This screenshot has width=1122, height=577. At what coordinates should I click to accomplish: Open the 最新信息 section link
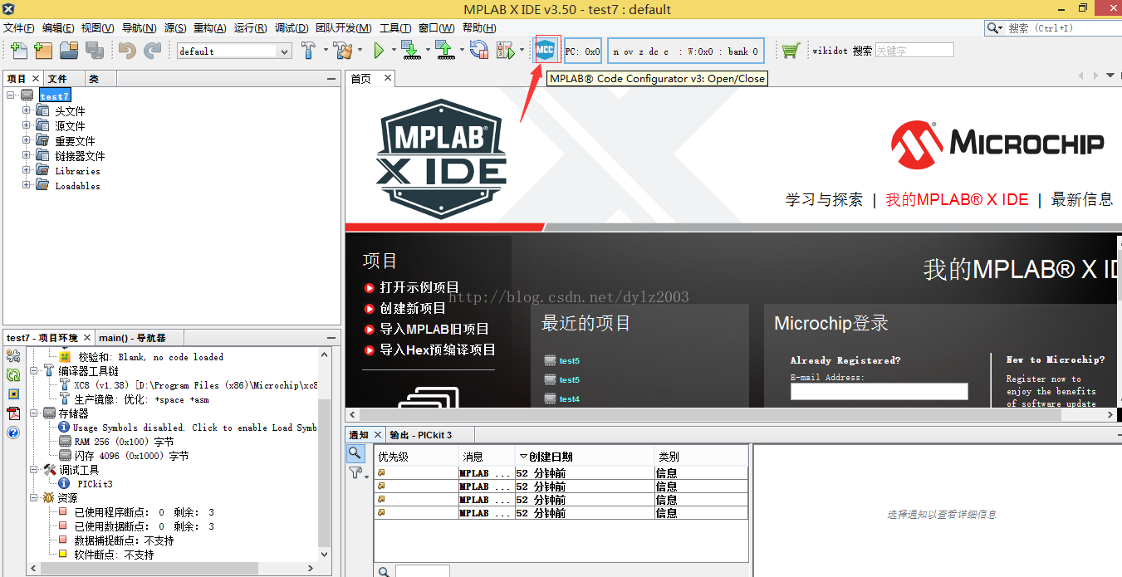[x=1082, y=199]
